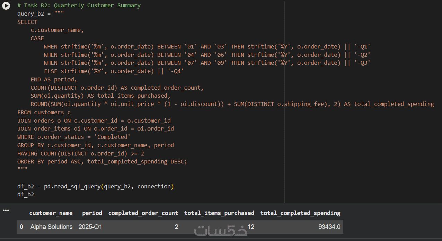
Task: Click the total_items_purchased column header
Action: 219,213
